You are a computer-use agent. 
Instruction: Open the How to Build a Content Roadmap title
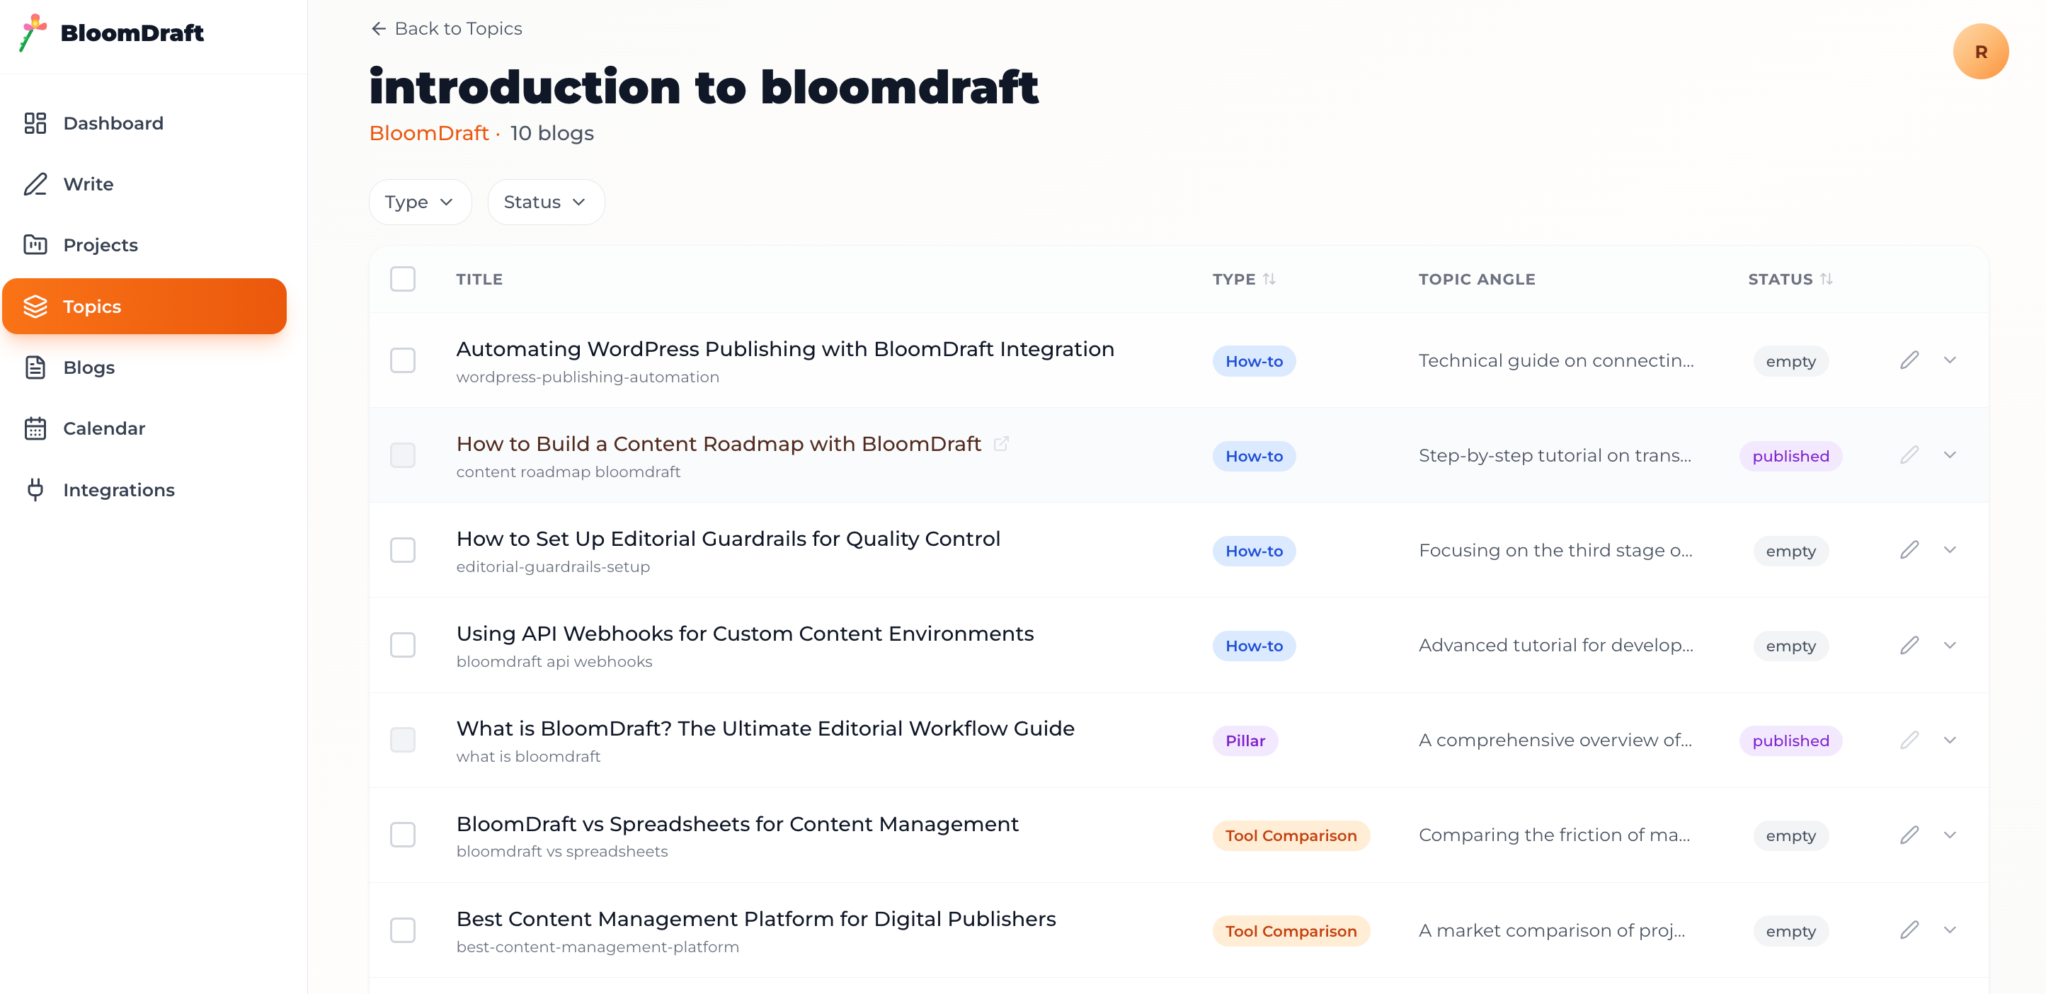(718, 444)
